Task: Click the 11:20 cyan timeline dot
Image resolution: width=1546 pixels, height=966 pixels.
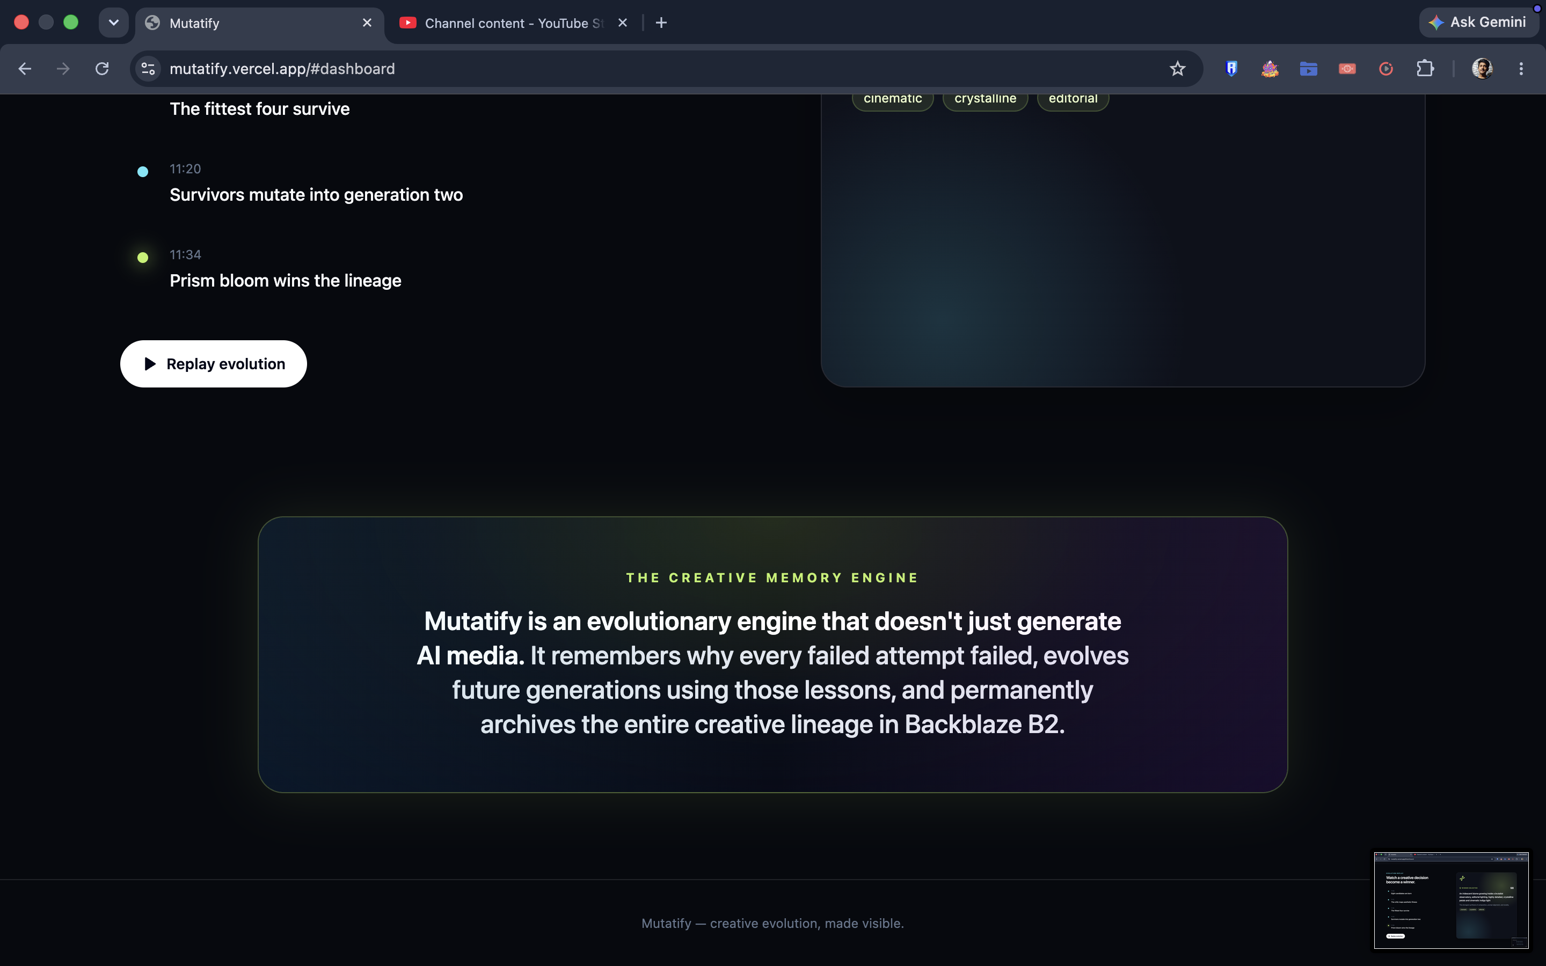Action: coord(143,171)
